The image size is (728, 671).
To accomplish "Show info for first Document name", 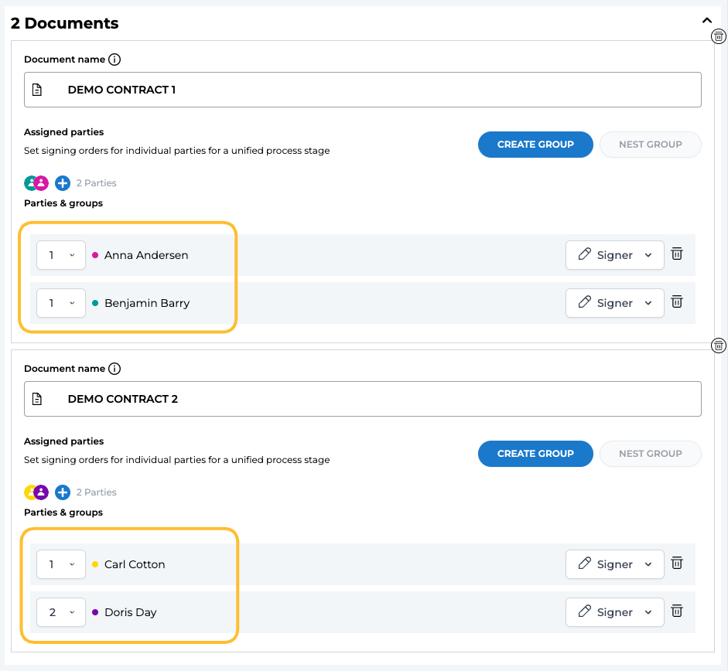I will click(x=114, y=60).
